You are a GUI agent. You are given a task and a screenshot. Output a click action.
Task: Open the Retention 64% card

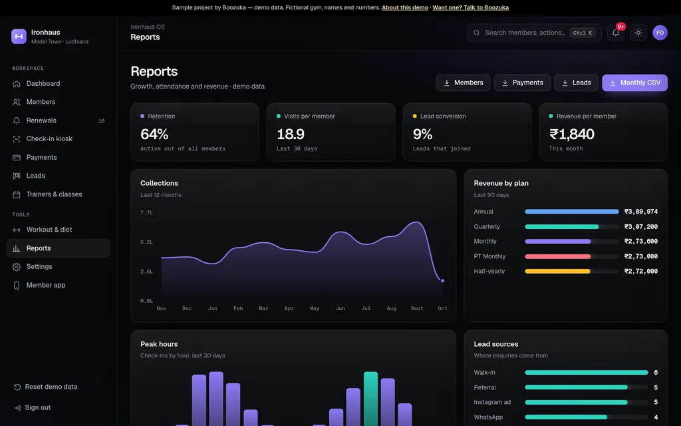click(195, 132)
